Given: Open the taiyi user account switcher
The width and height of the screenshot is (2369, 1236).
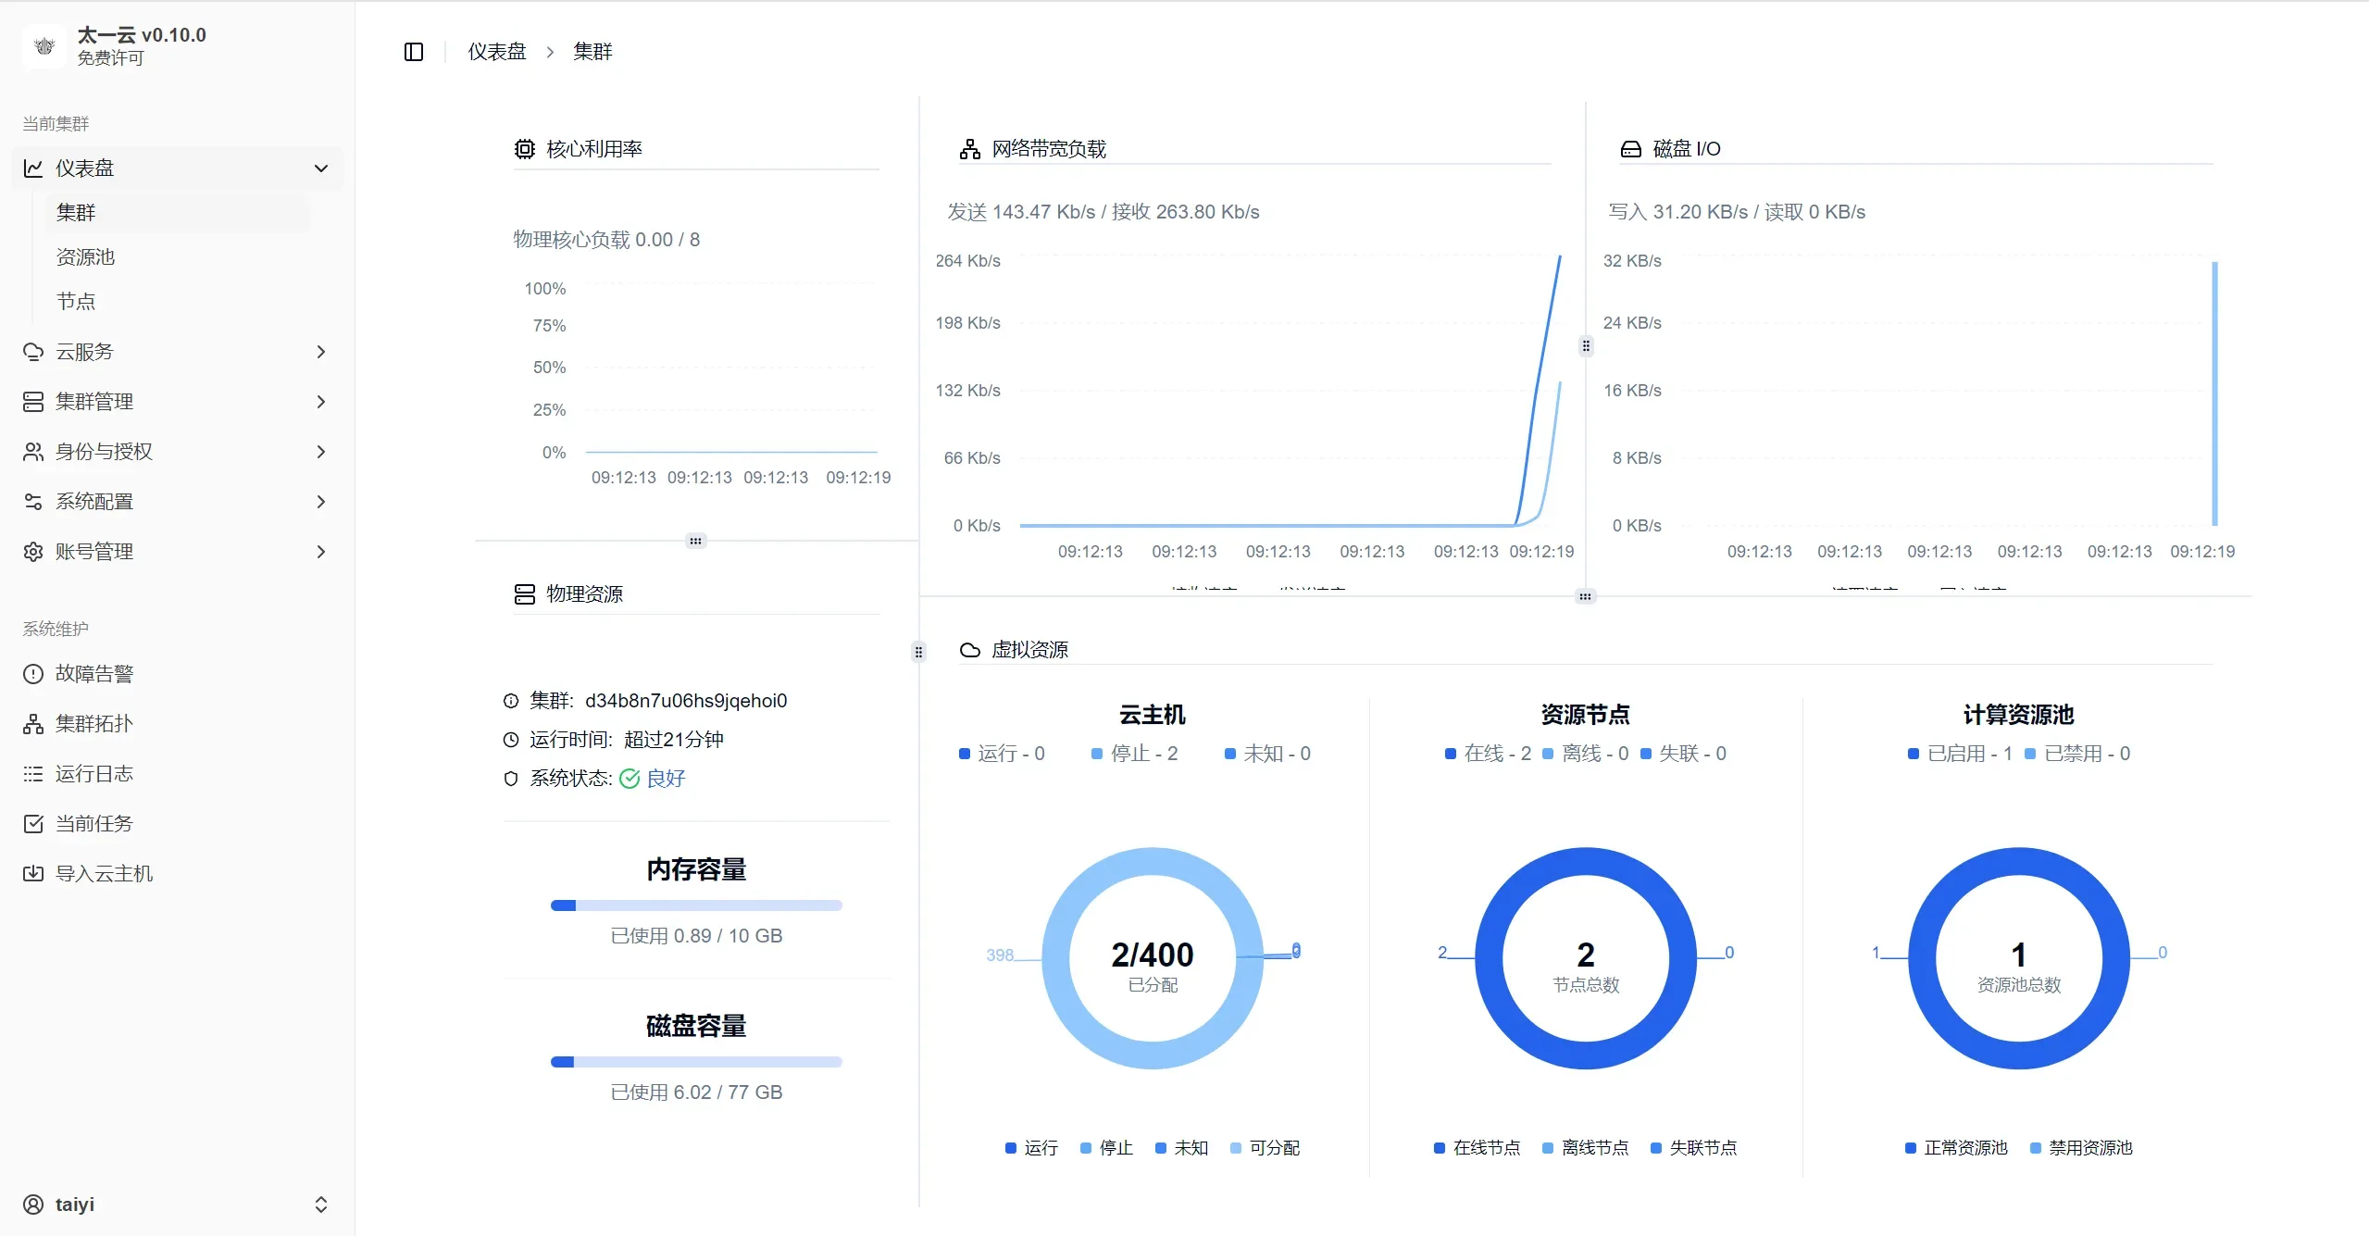Looking at the screenshot, I should pyautogui.click(x=321, y=1205).
